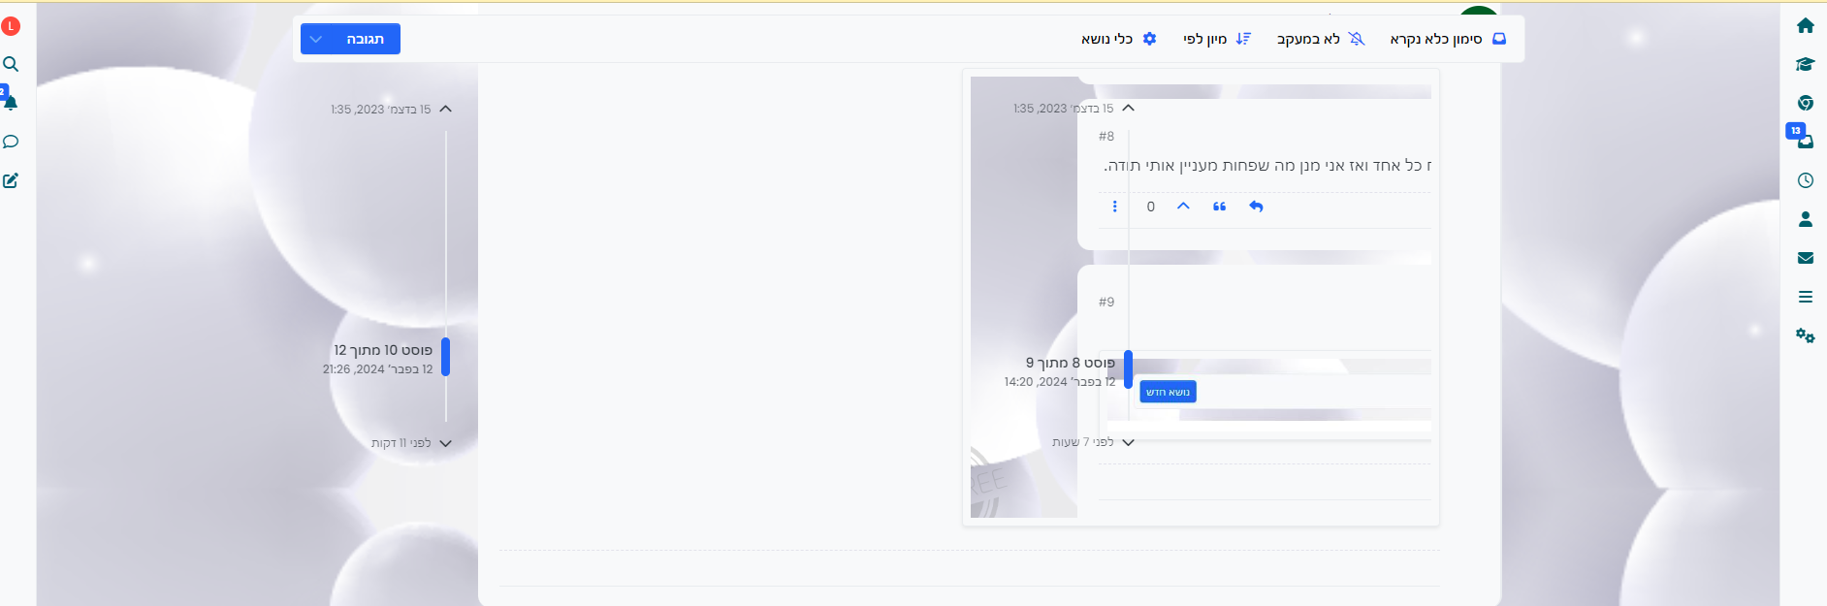This screenshot has width=1827, height=606.
Task: Click the text פוסט 10 מתוך 12
Action: (x=383, y=350)
